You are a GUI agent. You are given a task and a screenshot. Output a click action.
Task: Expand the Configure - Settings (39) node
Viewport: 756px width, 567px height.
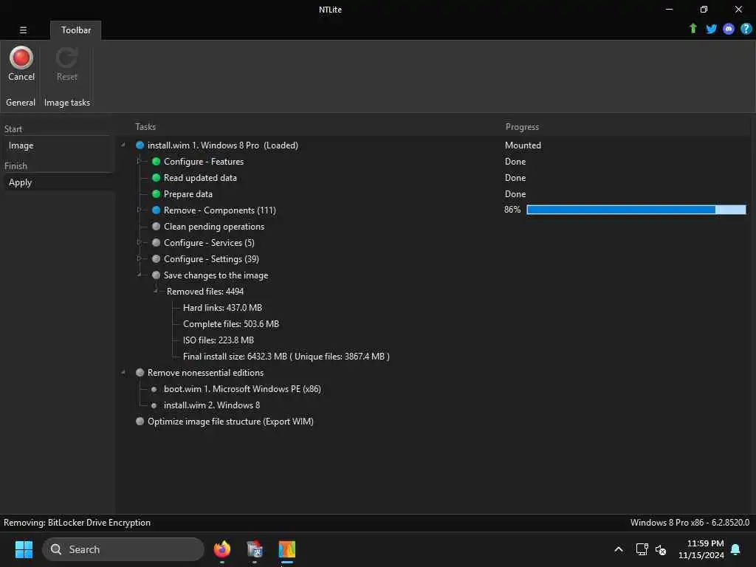(139, 258)
